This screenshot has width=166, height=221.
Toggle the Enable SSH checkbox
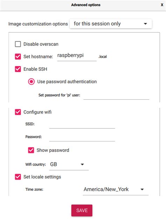pos(18,69)
